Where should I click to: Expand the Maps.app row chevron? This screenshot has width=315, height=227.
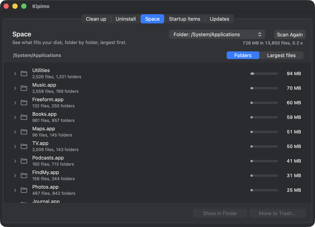click(15, 132)
